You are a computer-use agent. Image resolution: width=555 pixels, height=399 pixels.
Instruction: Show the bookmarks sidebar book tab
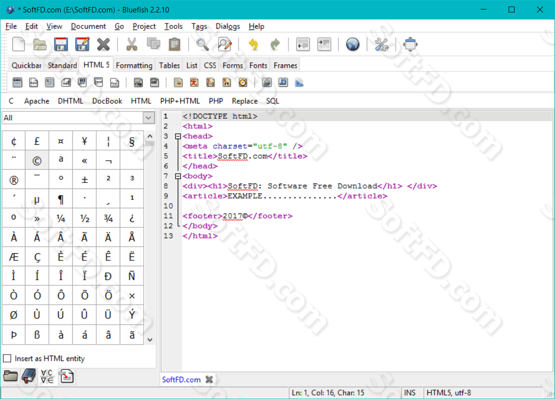pos(29,376)
